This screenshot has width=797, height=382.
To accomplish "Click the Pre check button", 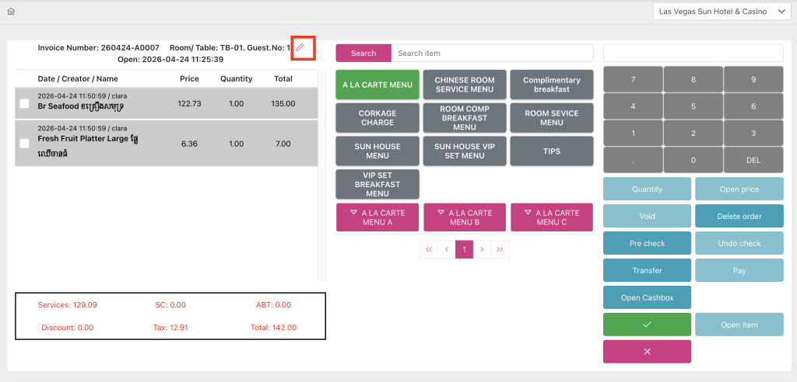I will point(647,243).
